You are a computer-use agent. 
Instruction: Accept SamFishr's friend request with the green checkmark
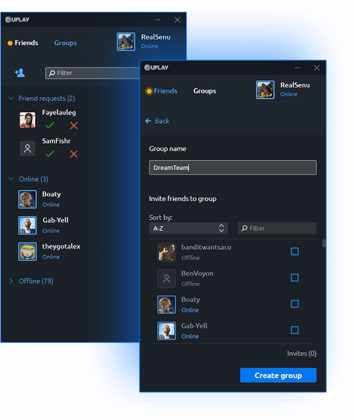(50, 154)
